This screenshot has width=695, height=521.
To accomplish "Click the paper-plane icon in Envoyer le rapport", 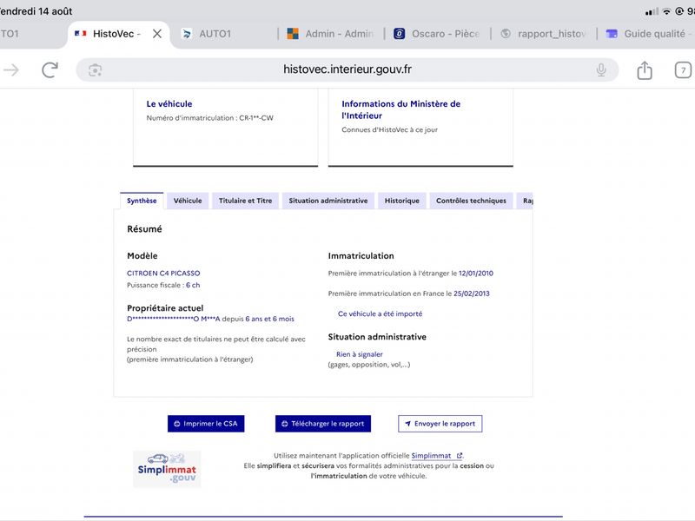I will click(407, 424).
